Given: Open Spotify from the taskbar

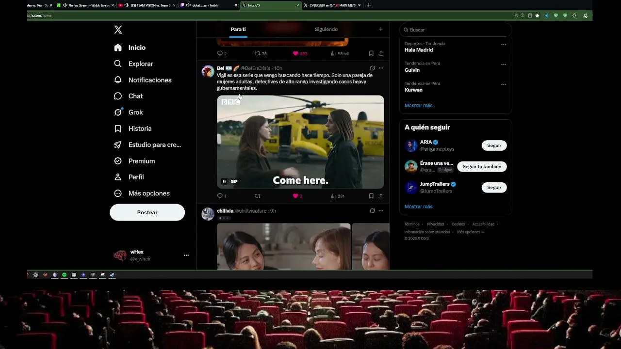Looking at the screenshot, I should [x=64, y=275].
